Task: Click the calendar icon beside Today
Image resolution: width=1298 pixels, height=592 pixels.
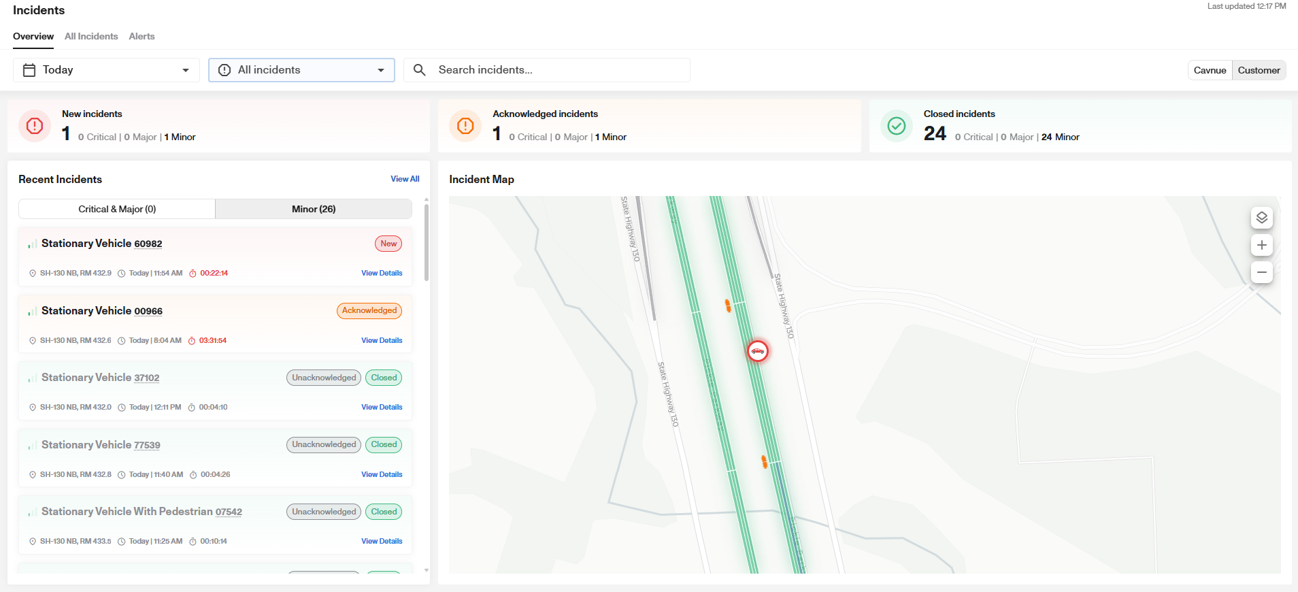Action: click(29, 70)
